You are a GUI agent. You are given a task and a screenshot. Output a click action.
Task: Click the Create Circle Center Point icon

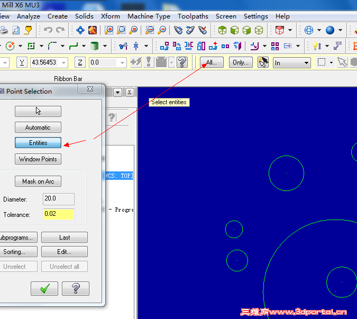10,46
